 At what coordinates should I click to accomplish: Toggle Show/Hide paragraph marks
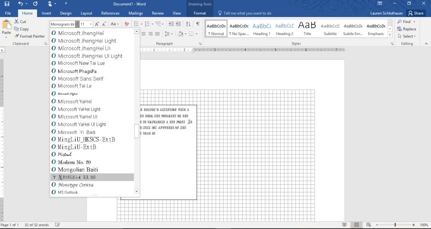tap(198, 24)
